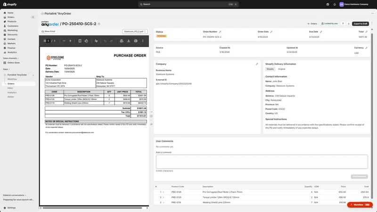The height and width of the screenshot is (212, 377).
Task: Go to next order with down arrow
Action: pos(349,24)
